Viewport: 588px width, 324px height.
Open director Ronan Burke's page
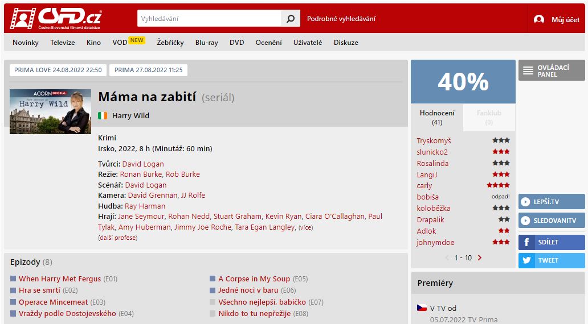point(141,175)
